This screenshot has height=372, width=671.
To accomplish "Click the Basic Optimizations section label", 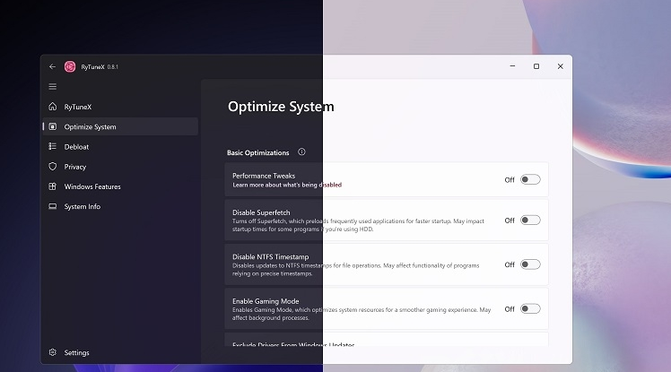I will click(x=258, y=152).
